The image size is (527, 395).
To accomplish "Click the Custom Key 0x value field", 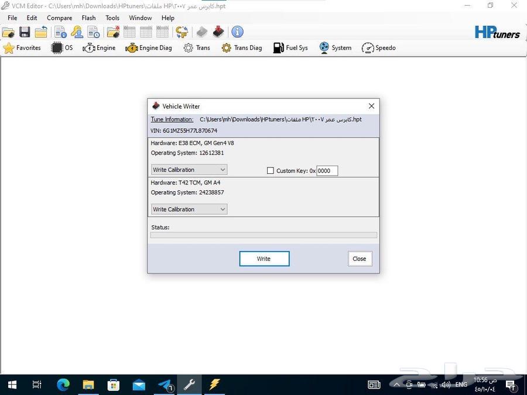I will (x=327, y=171).
